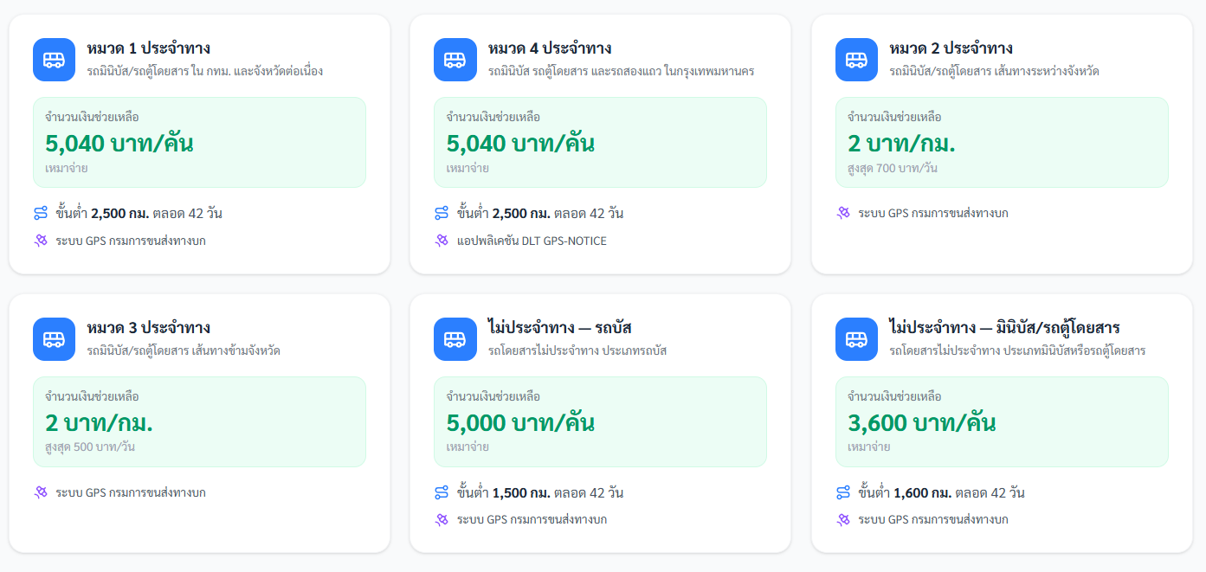The image size is (1206, 572).
Task: Select the bus icon beside หมวด 2 ประจำทาง
Action: coord(856,60)
